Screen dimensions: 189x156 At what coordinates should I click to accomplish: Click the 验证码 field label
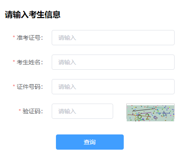33,111
